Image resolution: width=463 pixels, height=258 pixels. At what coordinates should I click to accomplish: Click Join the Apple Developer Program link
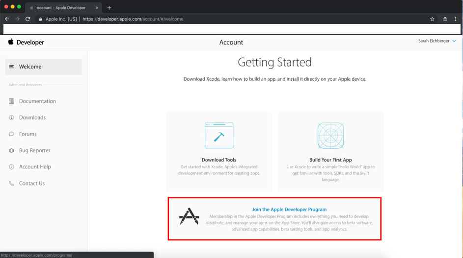pos(289,210)
